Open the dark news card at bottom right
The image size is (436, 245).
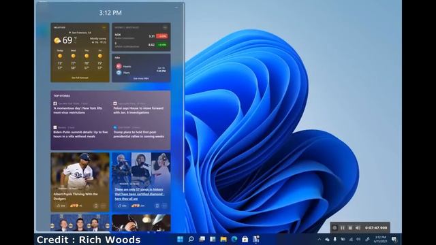point(141,223)
